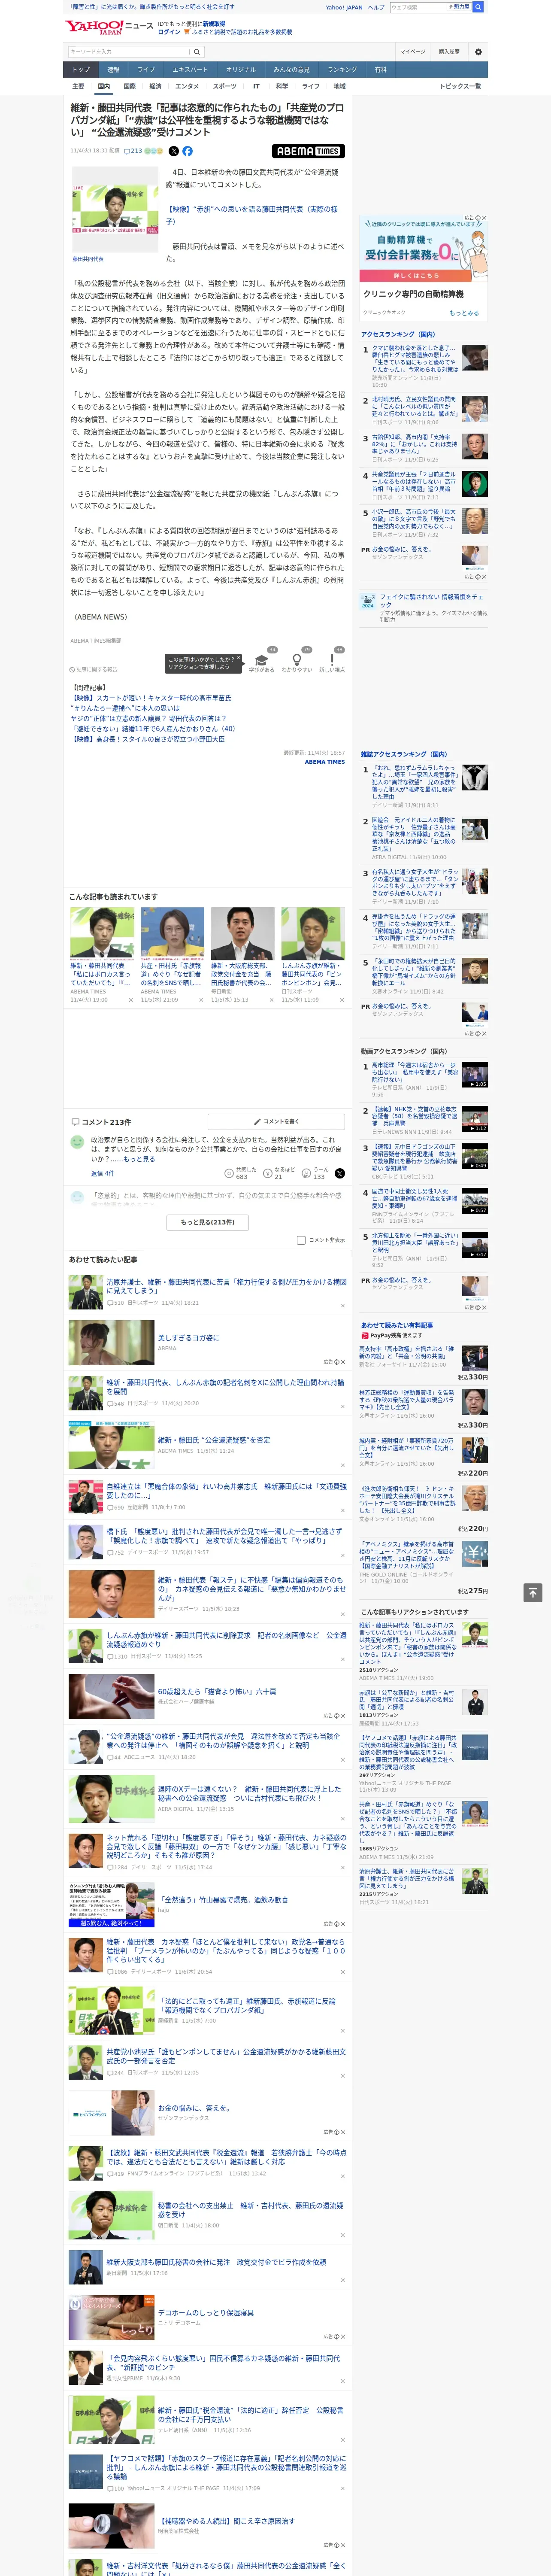
Task: Focus the keyword search input field
Action: (x=129, y=52)
